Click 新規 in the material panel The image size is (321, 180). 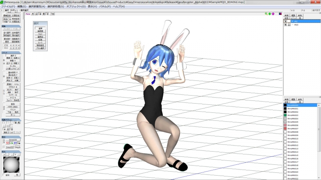pos(286,99)
